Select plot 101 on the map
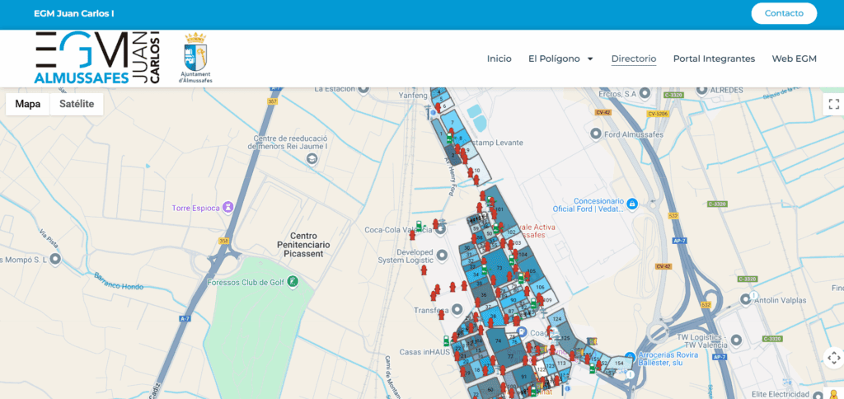 499,209
